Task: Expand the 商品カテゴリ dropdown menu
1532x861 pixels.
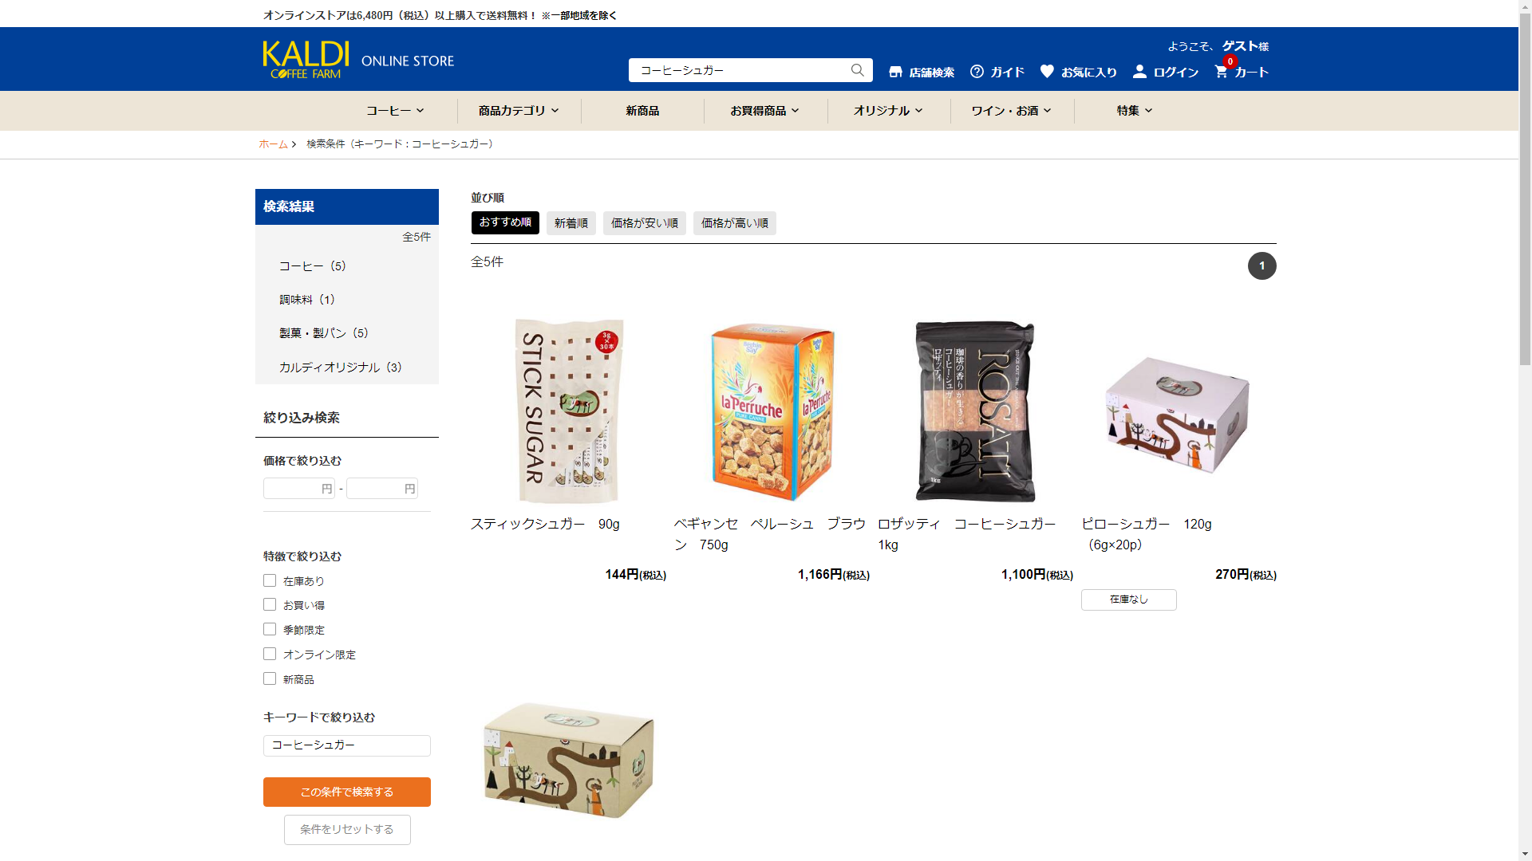Action: pos(519,111)
